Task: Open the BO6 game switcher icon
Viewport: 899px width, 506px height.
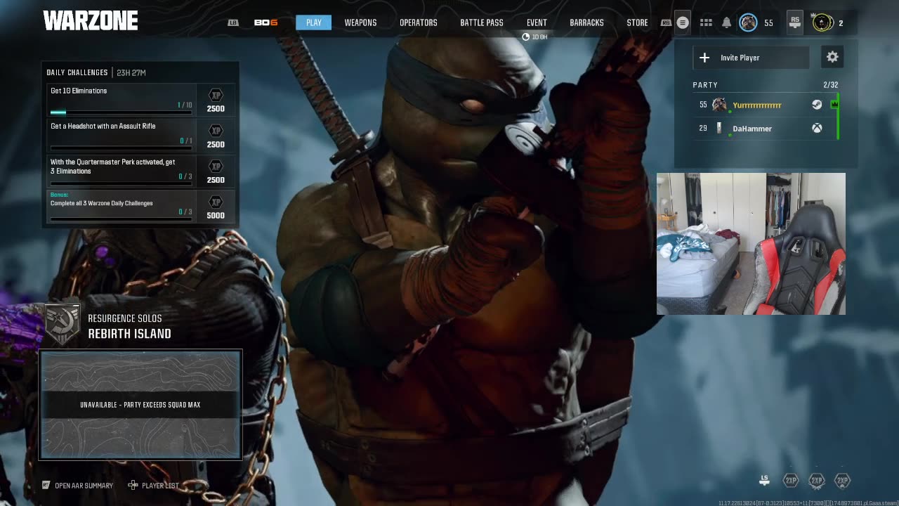Action: coord(265,22)
